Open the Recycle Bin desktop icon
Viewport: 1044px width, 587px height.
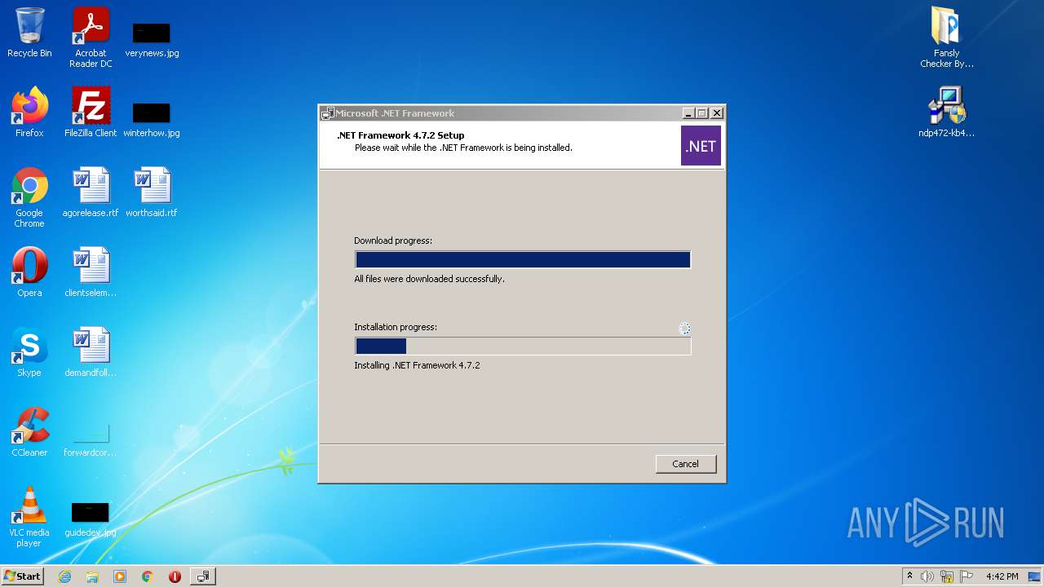coord(29,33)
